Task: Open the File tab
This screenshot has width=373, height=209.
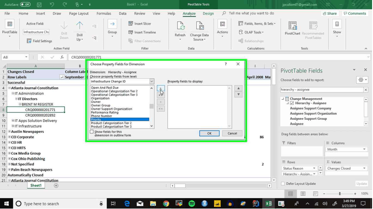Action: point(7,14)
